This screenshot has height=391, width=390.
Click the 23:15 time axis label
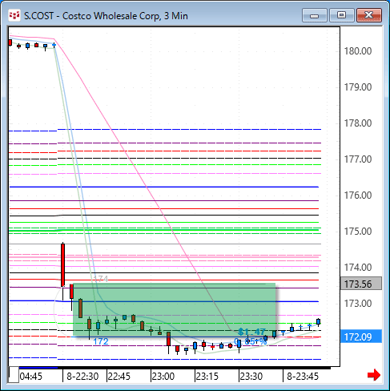pyautogui.click(x=207, y=377)
